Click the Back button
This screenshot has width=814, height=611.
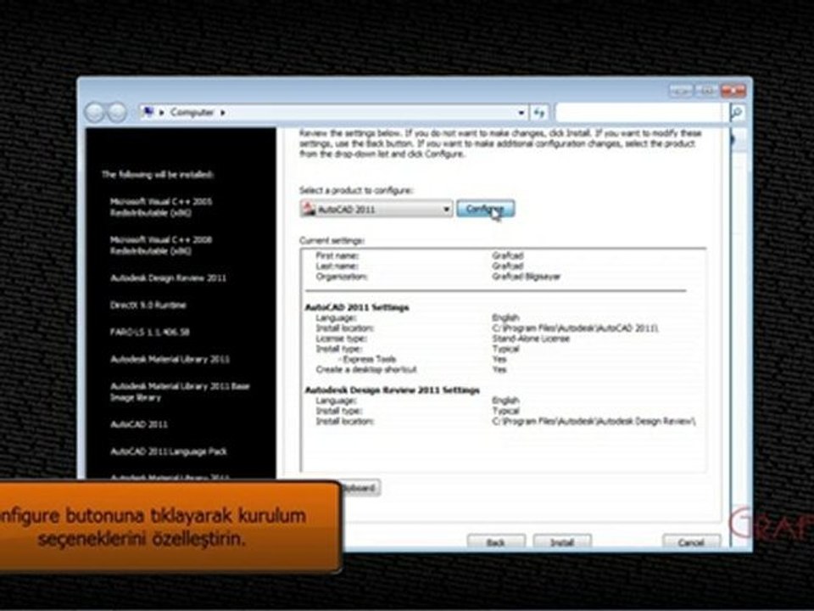[x=496, y=542]
